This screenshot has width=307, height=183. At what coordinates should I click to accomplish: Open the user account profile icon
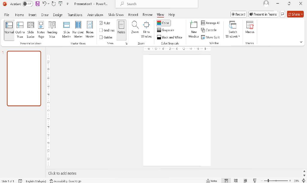[x=266, y=3]
